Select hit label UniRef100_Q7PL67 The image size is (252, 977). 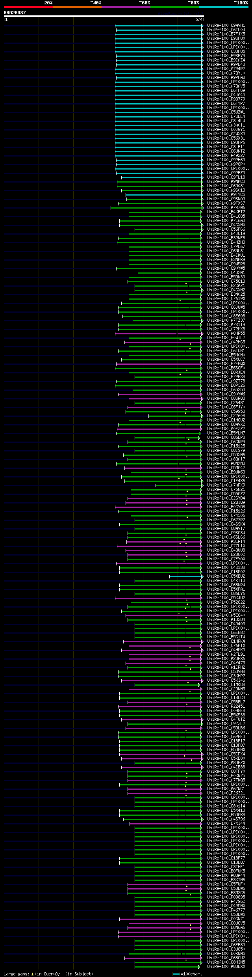(226, 246)
